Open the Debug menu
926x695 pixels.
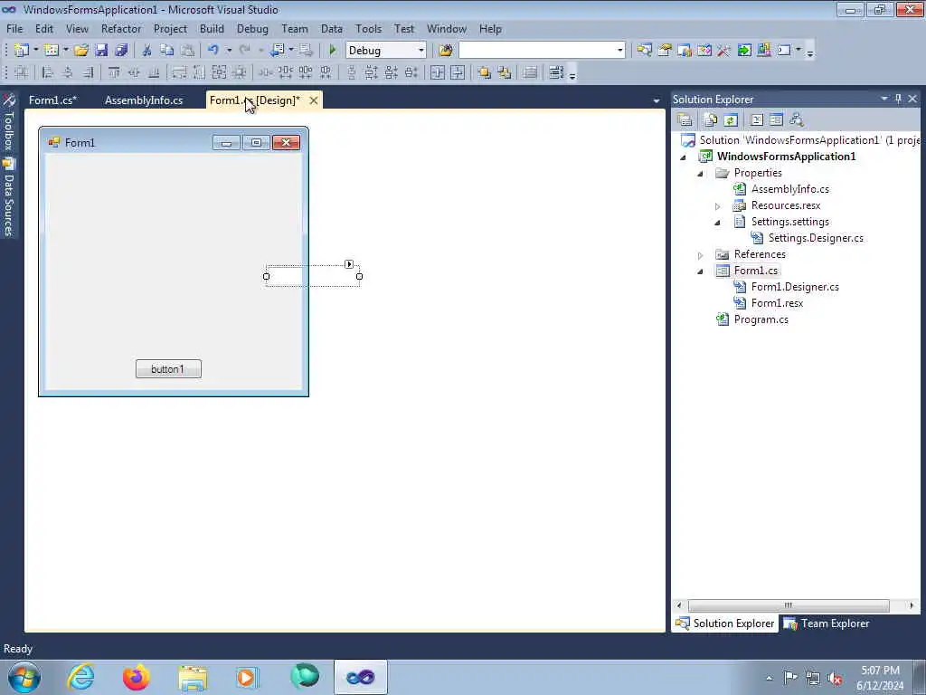(x=252, y=28)
